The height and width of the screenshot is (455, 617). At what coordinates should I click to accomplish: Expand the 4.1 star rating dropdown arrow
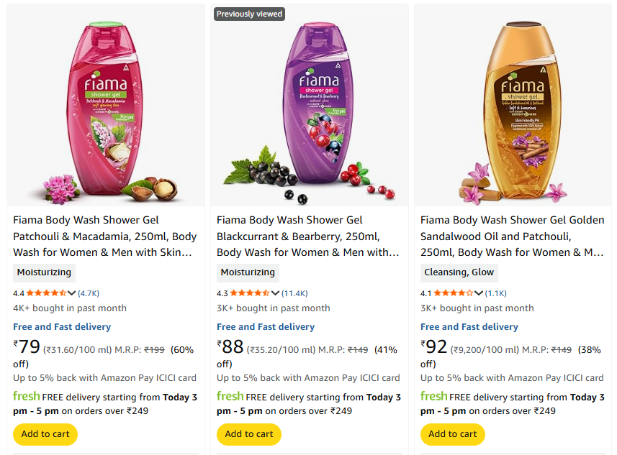[x=479, y=293]
